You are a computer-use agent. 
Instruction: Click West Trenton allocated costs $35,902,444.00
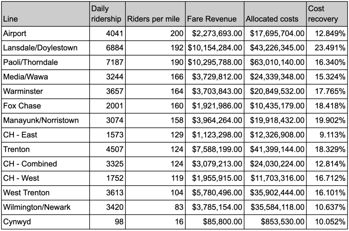point(277,193)
